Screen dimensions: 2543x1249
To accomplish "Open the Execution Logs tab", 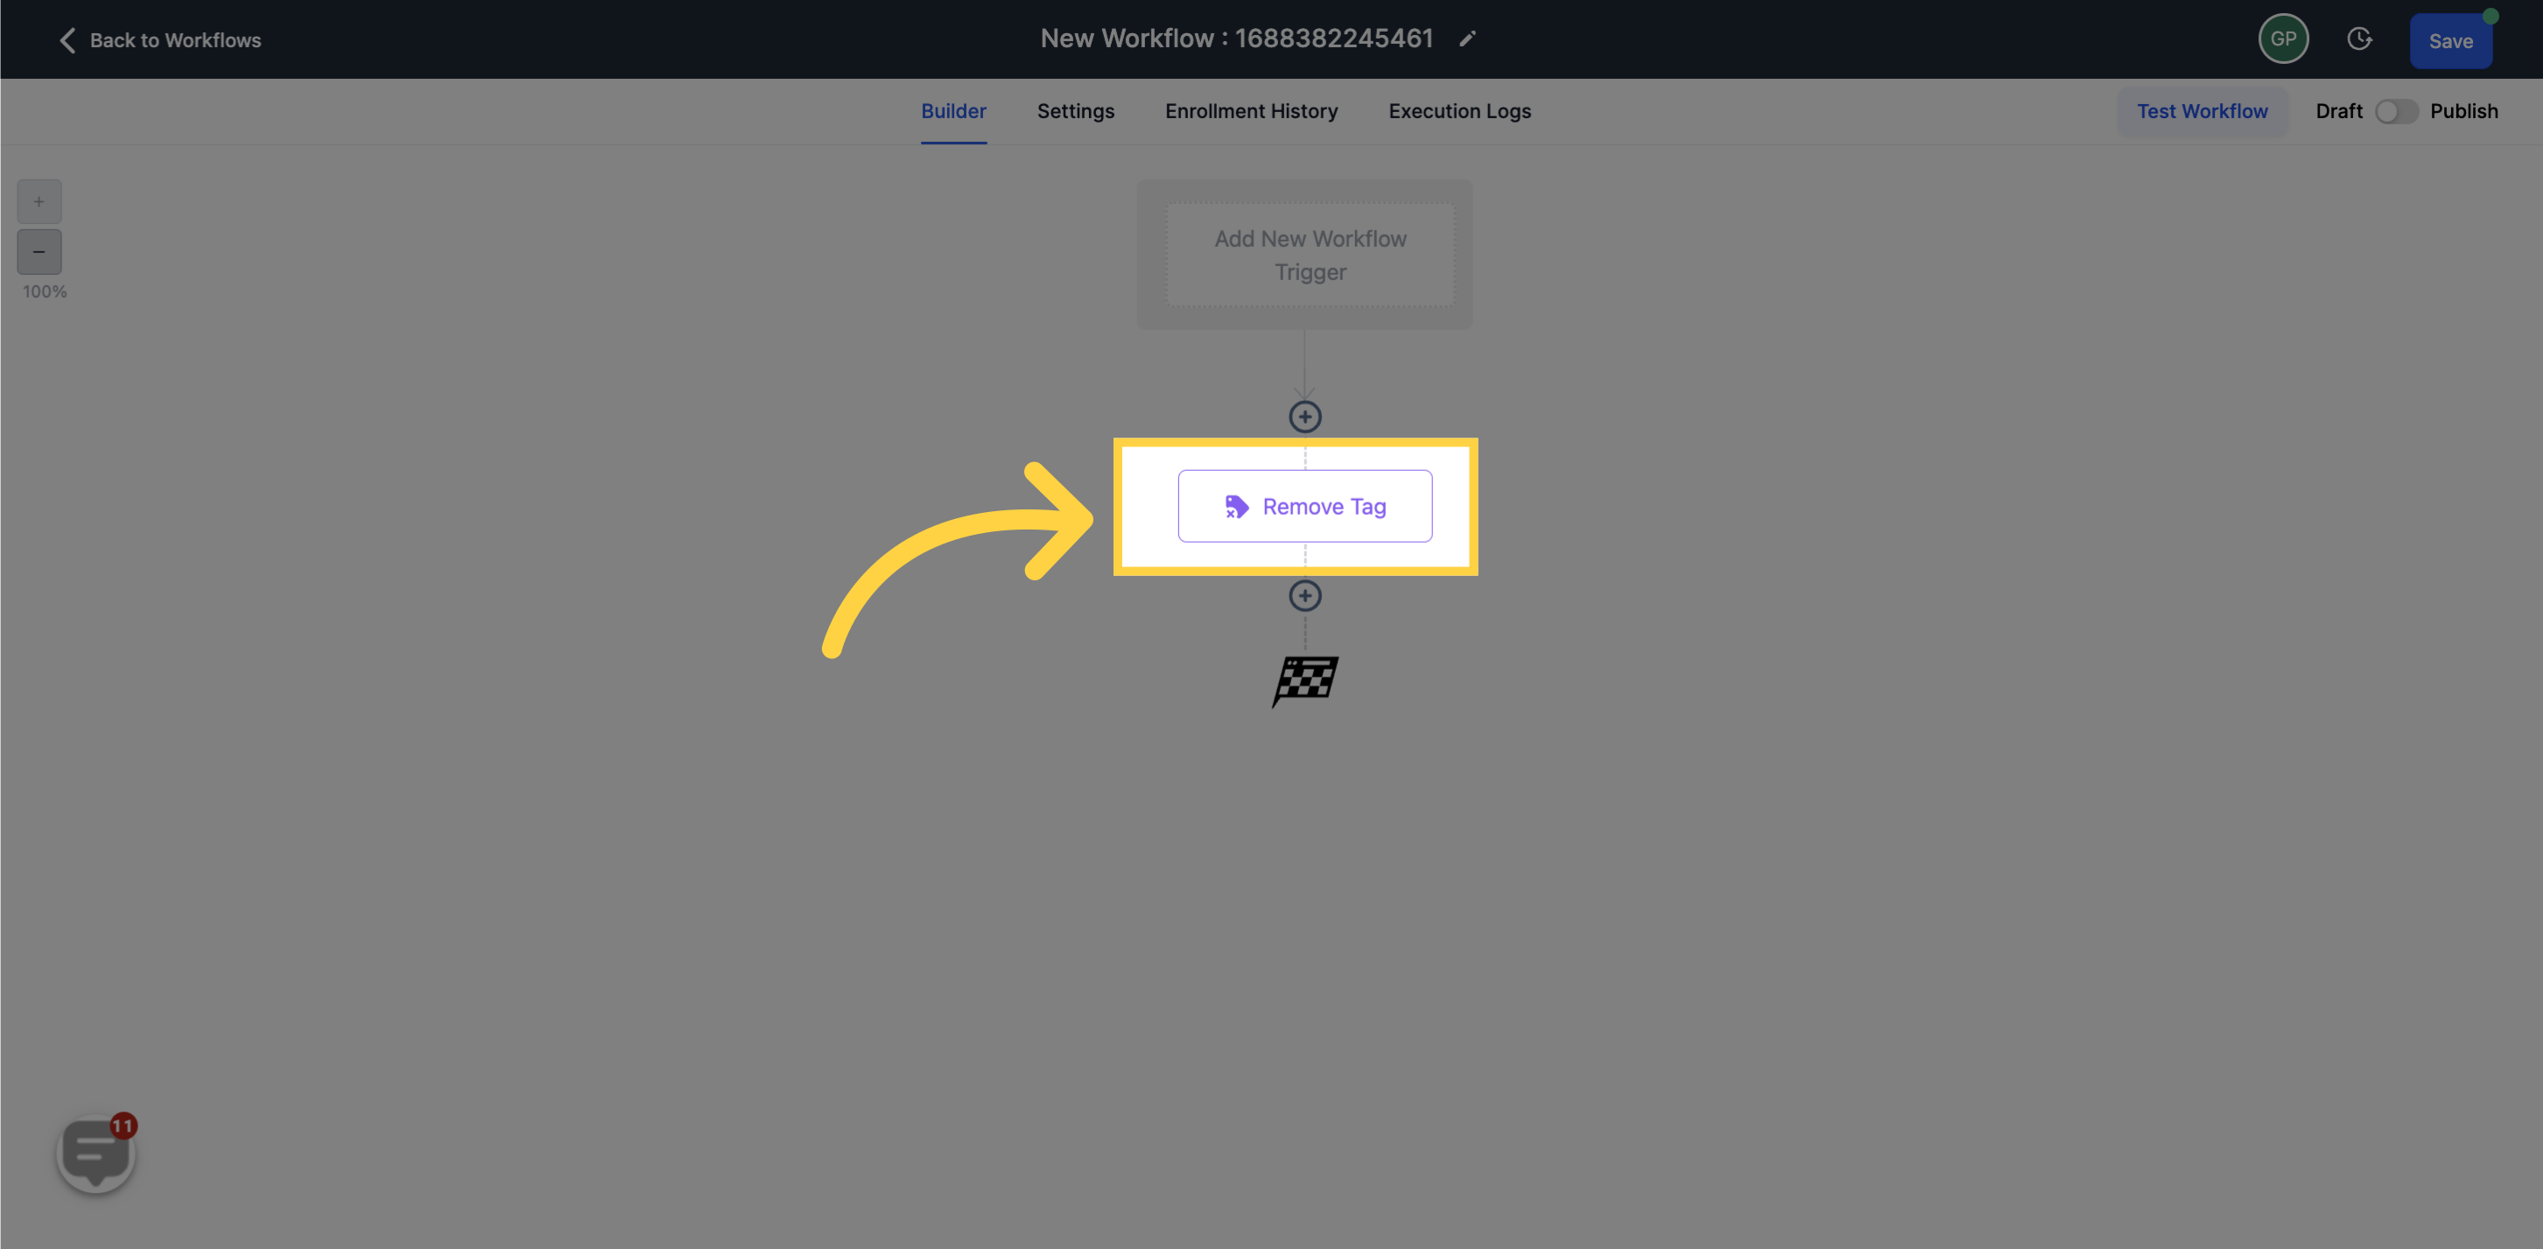I will [1459, 110].
